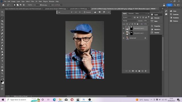
Task: Select the Brush tool
Action: (2, 37)
